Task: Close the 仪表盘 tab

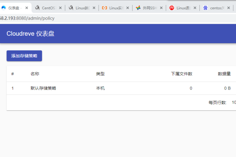Action: (27, 8)
